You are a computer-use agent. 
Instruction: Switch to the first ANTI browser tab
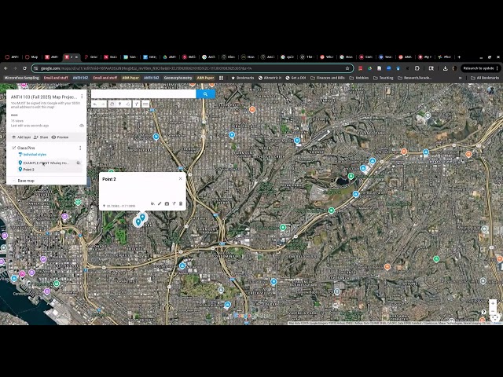12,57
